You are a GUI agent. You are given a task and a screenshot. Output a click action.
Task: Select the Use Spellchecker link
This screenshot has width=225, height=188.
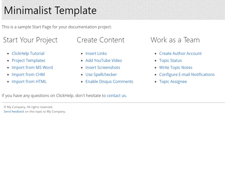tap(101, 74)
